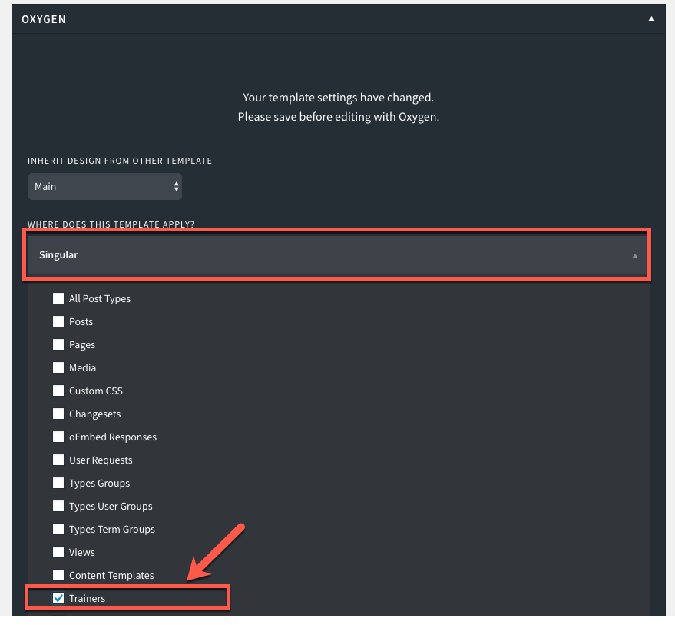Uncheck the Trainers checkbox
This screenshot has height=625, width=675.
tap(58, 598)
